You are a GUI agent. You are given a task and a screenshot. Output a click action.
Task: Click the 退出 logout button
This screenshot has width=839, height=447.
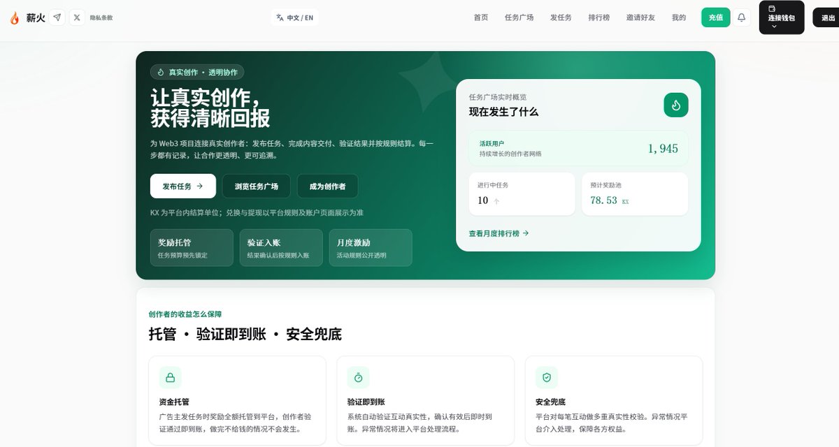[826, 17]
